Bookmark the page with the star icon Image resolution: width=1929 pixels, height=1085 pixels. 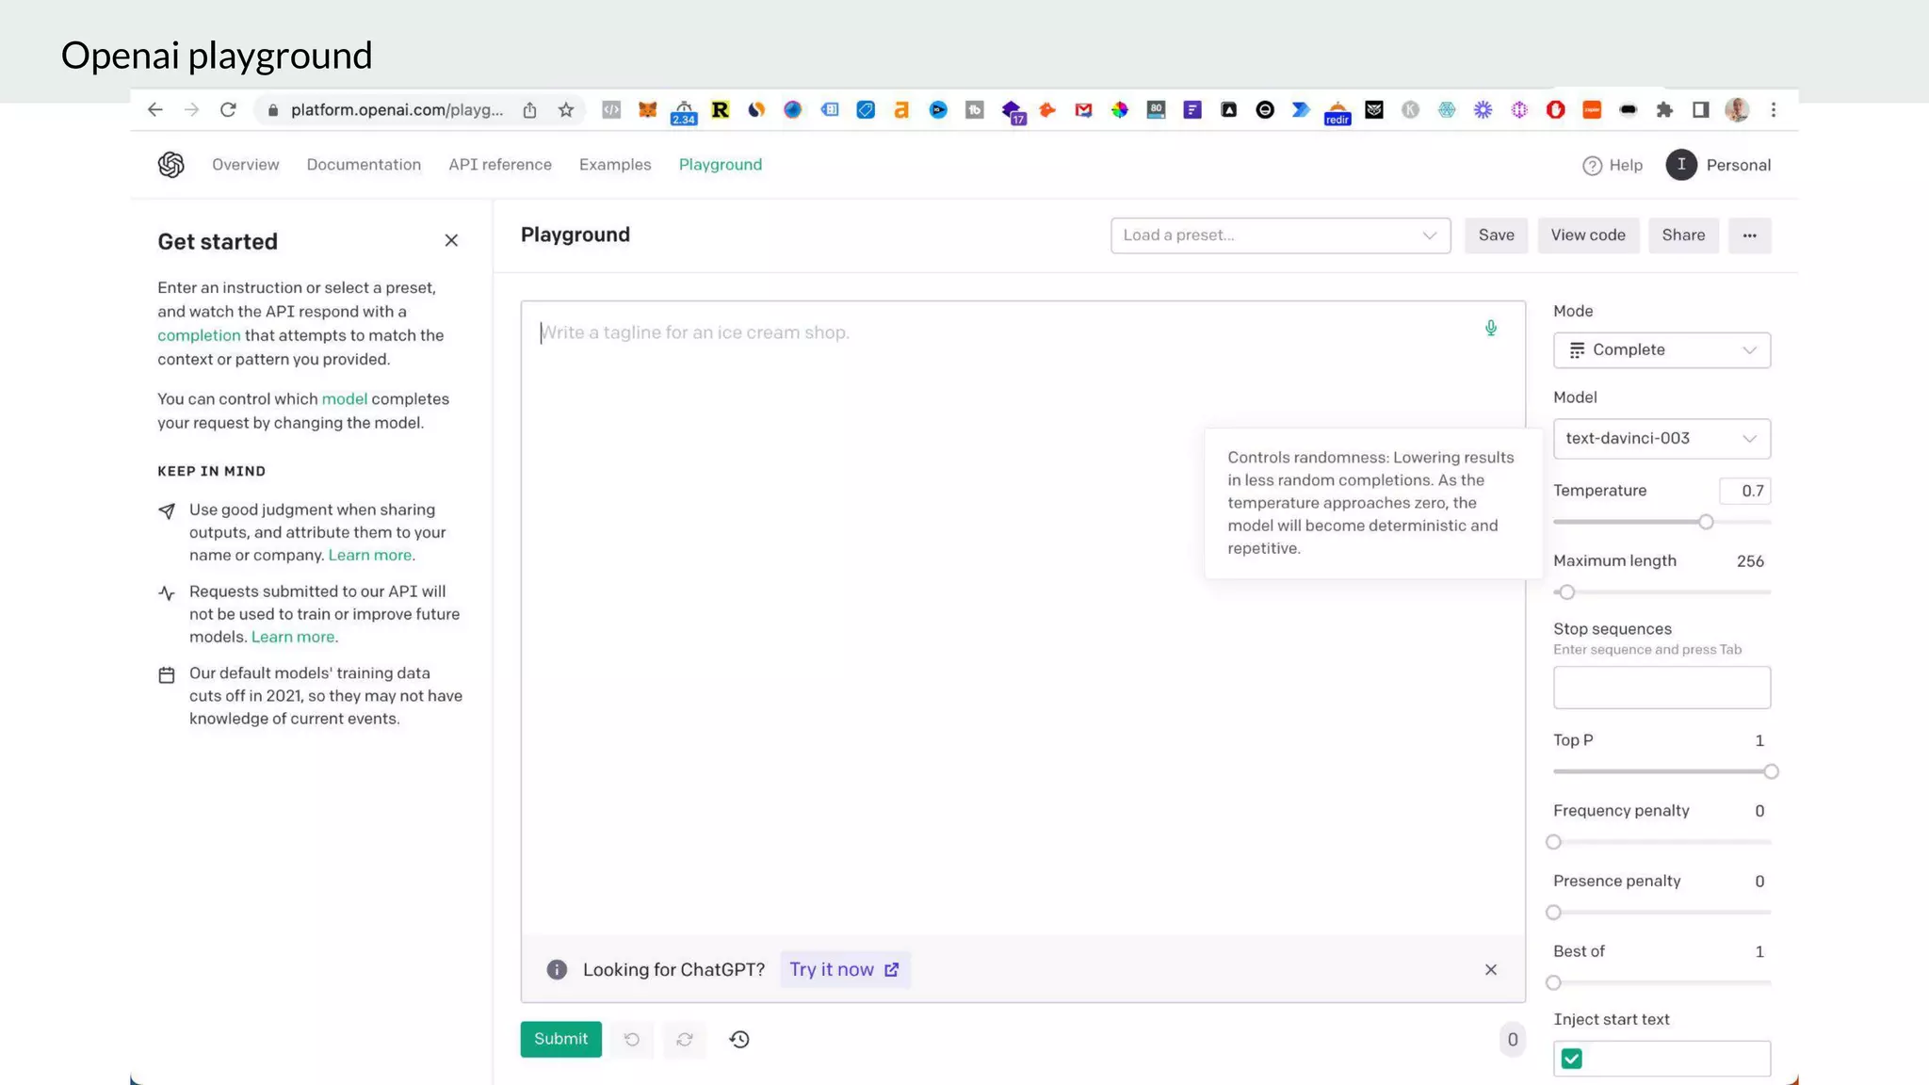coord(566,110)
